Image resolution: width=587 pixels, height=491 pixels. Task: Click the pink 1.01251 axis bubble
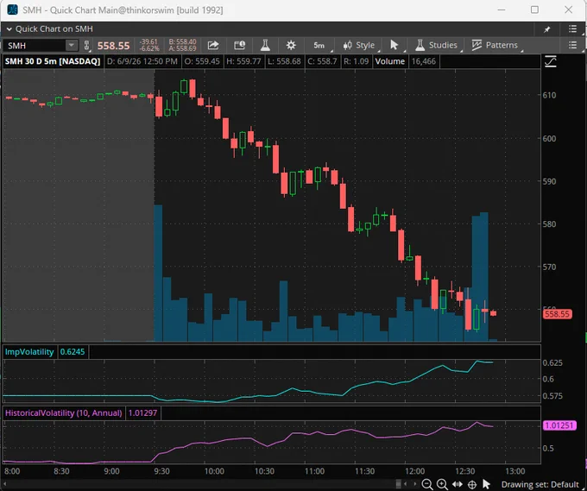(559, 425)
